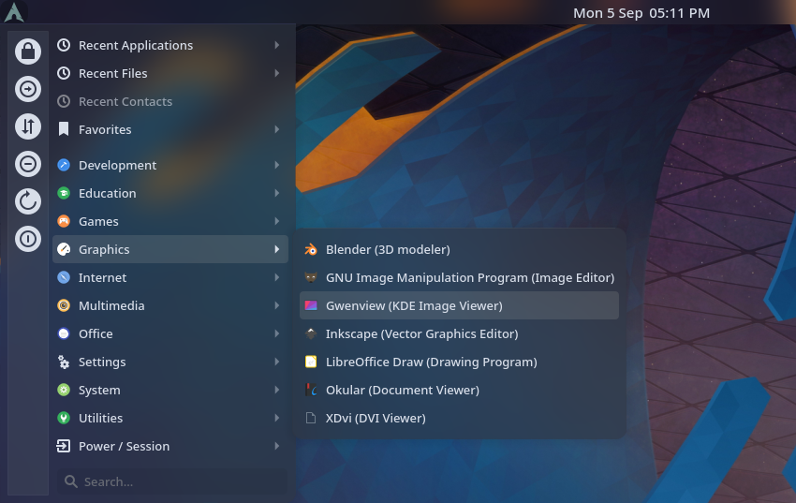Click the Development category icon
The image size is (796, 503).
64,165
